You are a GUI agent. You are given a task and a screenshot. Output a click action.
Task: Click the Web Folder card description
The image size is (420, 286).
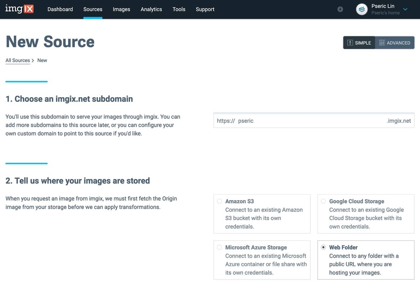click(364, 264)
